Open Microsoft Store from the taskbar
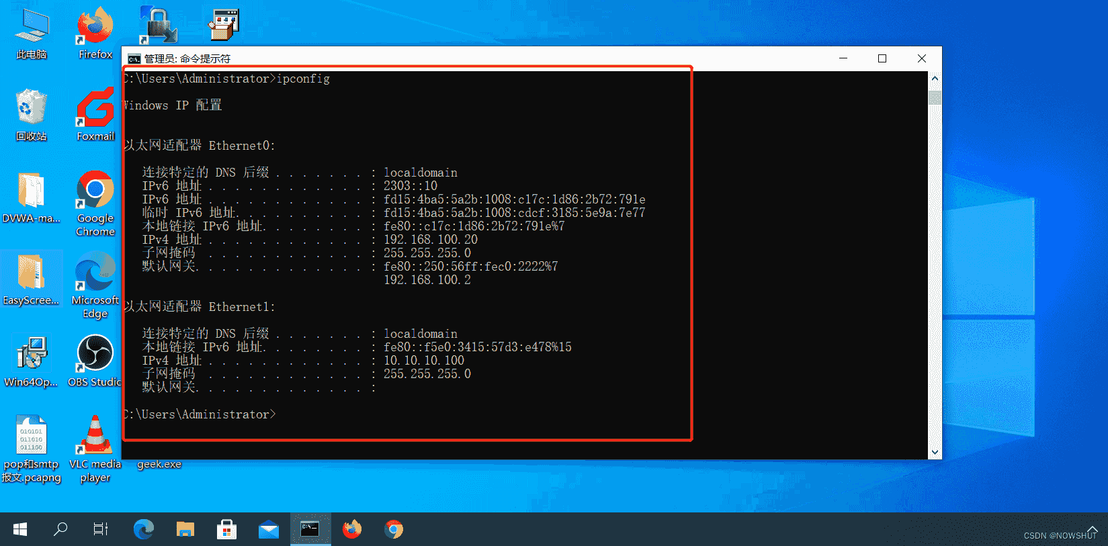 click(227, 529)
